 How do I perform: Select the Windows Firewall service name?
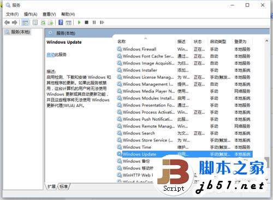coord(139,49)
